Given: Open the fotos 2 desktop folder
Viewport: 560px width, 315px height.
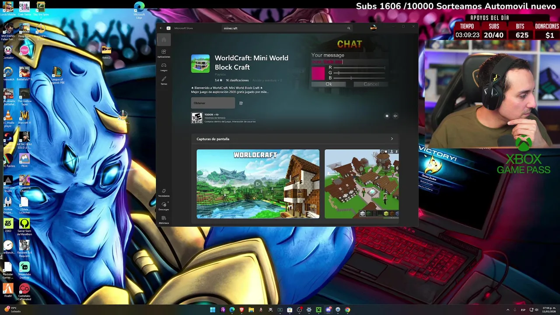Looking at the screenshot, I should pos(106,52).
